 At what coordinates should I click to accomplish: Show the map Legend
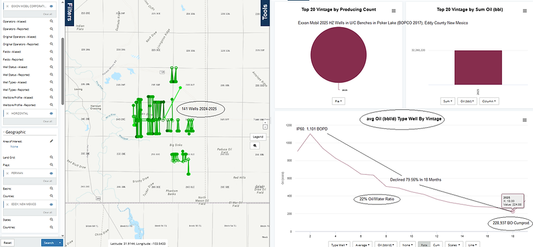(258, 137)
